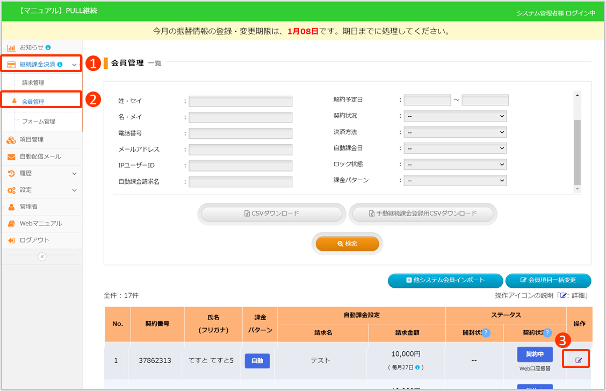The height and width of the screenshot is (391, 606).
Task: Collapse the sidebar with the double-arrow icon
Action: [42, 257]
